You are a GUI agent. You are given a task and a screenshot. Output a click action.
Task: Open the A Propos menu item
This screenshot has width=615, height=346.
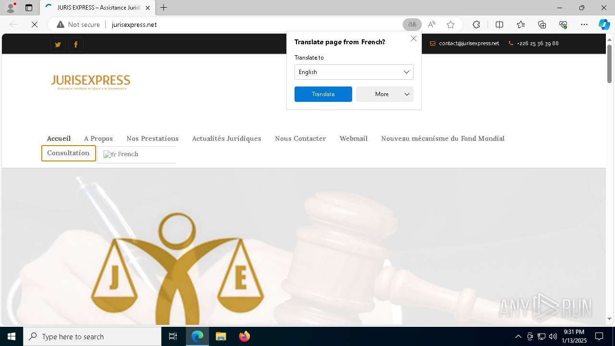(x=98, y=138)
